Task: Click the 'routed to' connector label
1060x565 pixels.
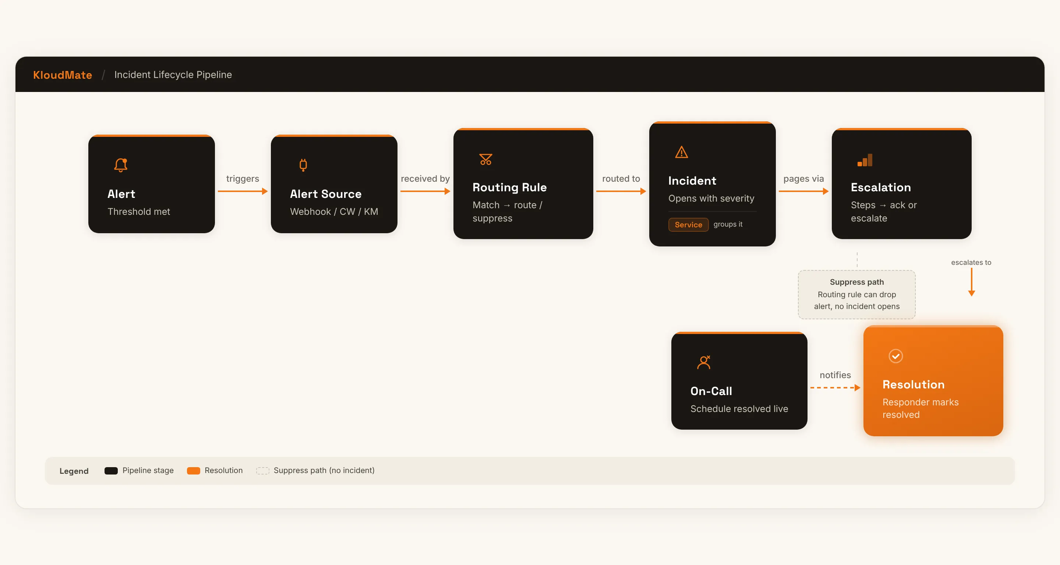Action: (621, 179)
